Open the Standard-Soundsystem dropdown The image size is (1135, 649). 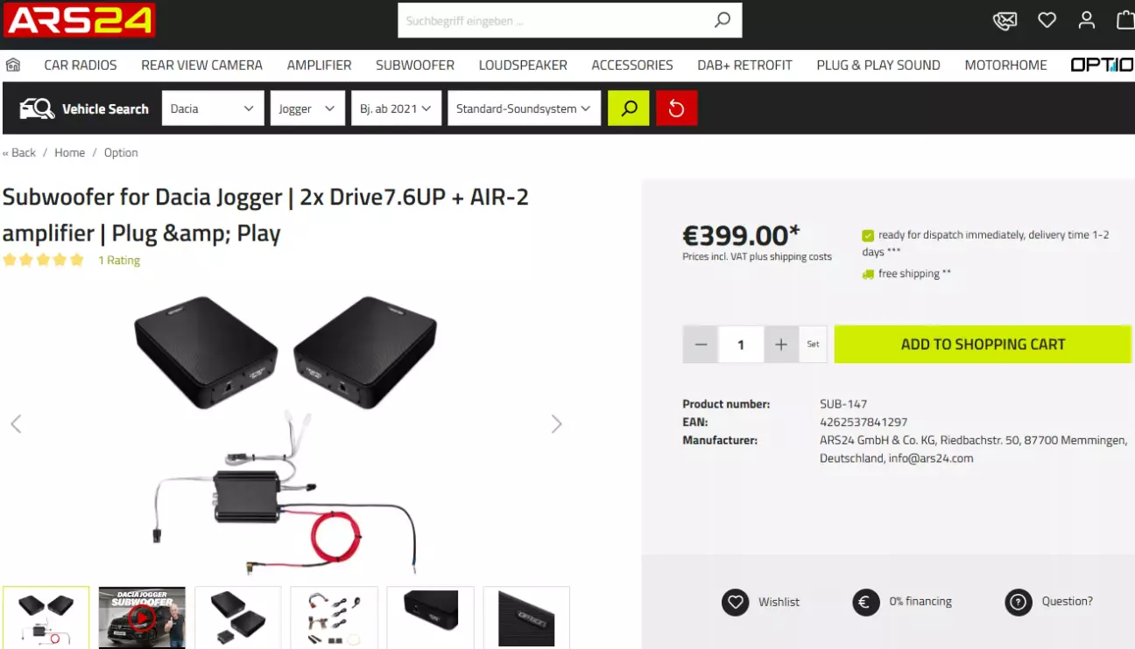click(524, 108)
